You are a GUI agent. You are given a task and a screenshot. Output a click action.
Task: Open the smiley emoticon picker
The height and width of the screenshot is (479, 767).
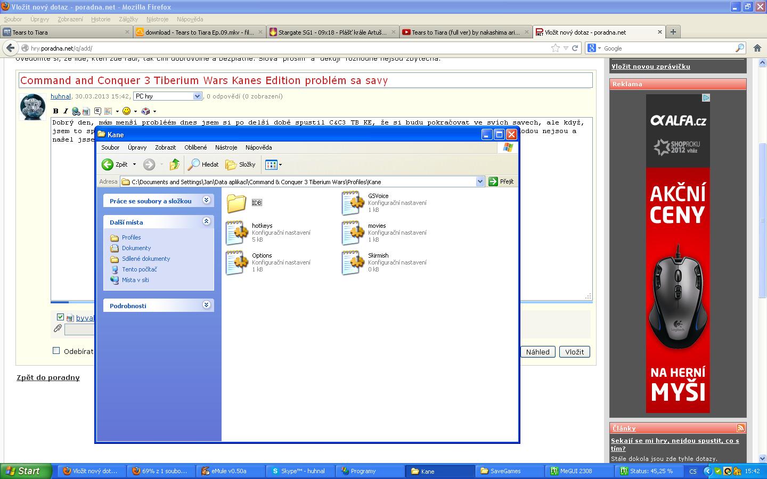tap(126, 111)
